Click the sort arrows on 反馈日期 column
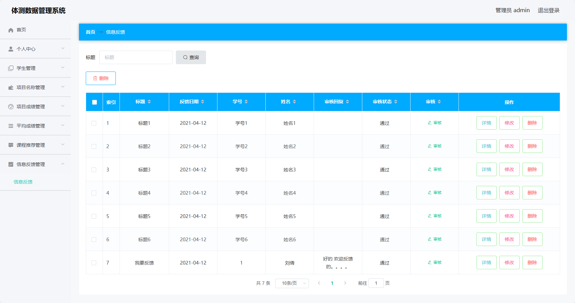Screen dimensions: 575x303 pyautogui.click(x=203, y=102)
